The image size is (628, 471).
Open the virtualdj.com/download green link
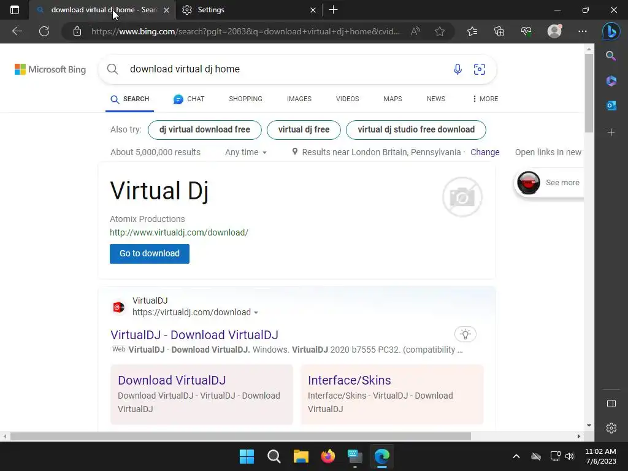pyautogui.click(x=179, y=232)
